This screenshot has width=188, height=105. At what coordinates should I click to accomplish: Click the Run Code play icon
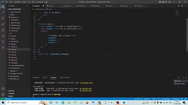pyautogui.click(x=179, y=6)
